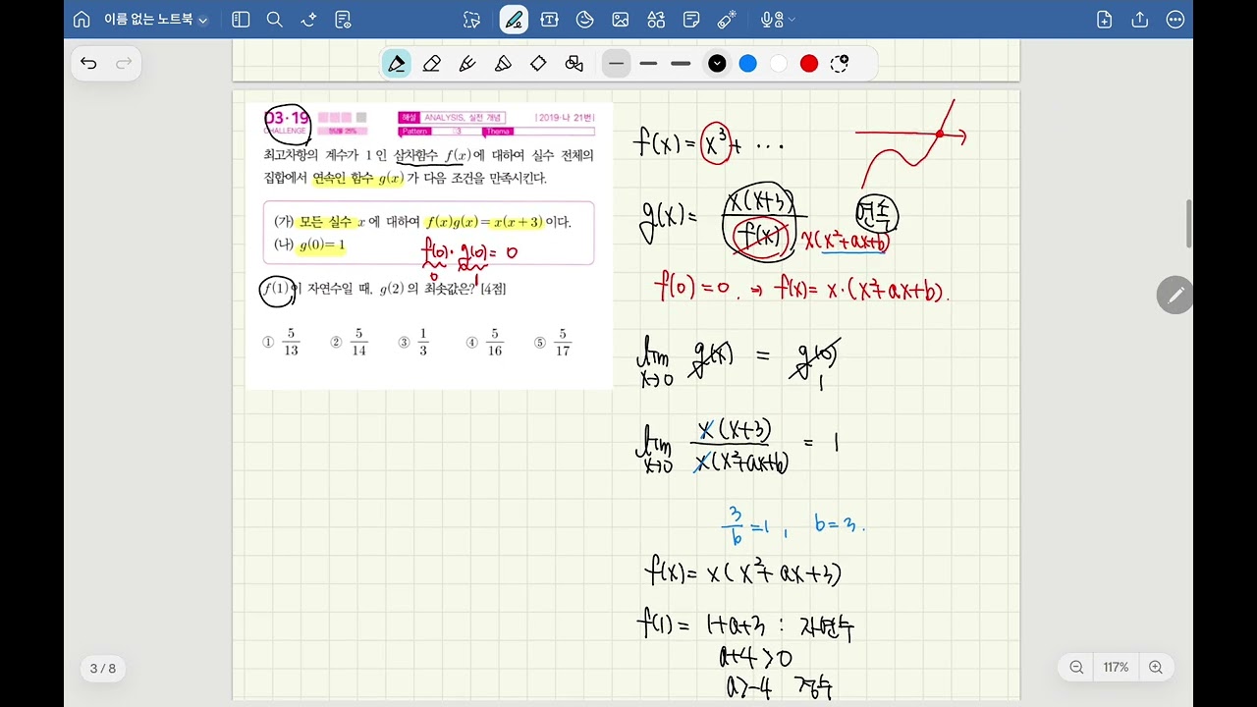This screenshot has height=707, width=1257.
Task: Zoom out with the minus magnifier
Action: pos(1076,668)
